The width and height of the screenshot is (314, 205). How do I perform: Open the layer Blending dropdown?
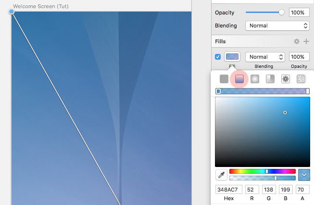(x=277, y=26)
